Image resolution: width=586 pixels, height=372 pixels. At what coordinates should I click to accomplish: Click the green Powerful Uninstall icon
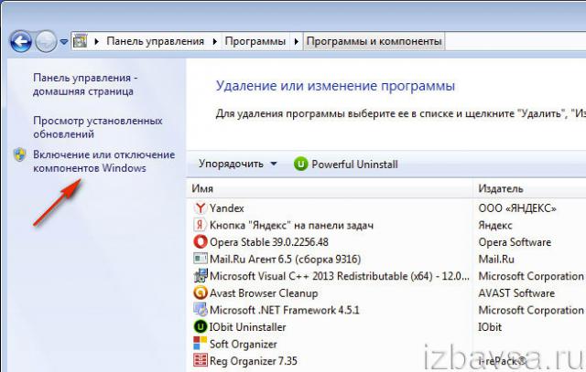(300, 165)
